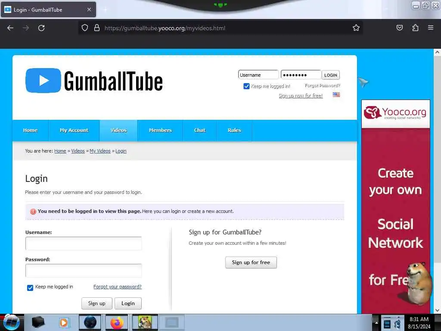Open the Windows Start orb

point(11,322)
